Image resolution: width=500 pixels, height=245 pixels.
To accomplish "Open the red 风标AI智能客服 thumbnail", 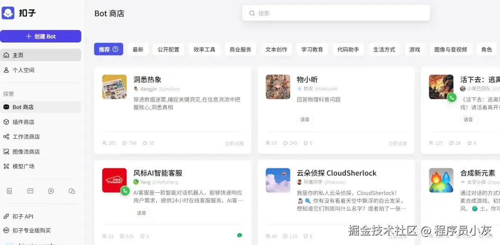I will pos(114,180).
